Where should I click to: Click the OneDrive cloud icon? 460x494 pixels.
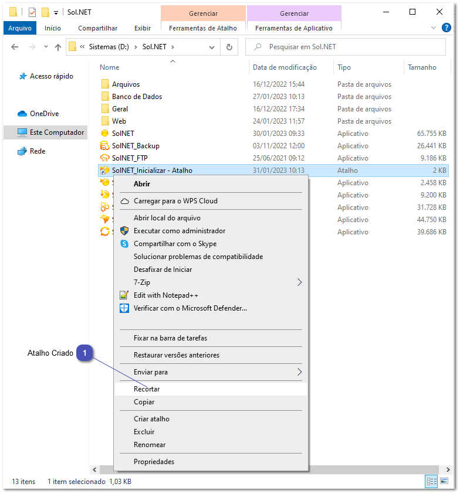[22, 114]
